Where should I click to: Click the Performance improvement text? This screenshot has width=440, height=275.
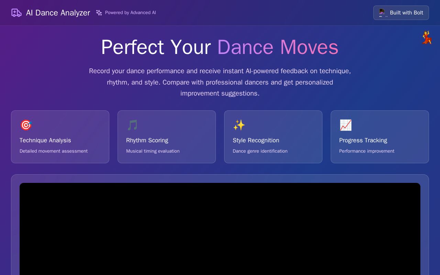pos(367,151)
